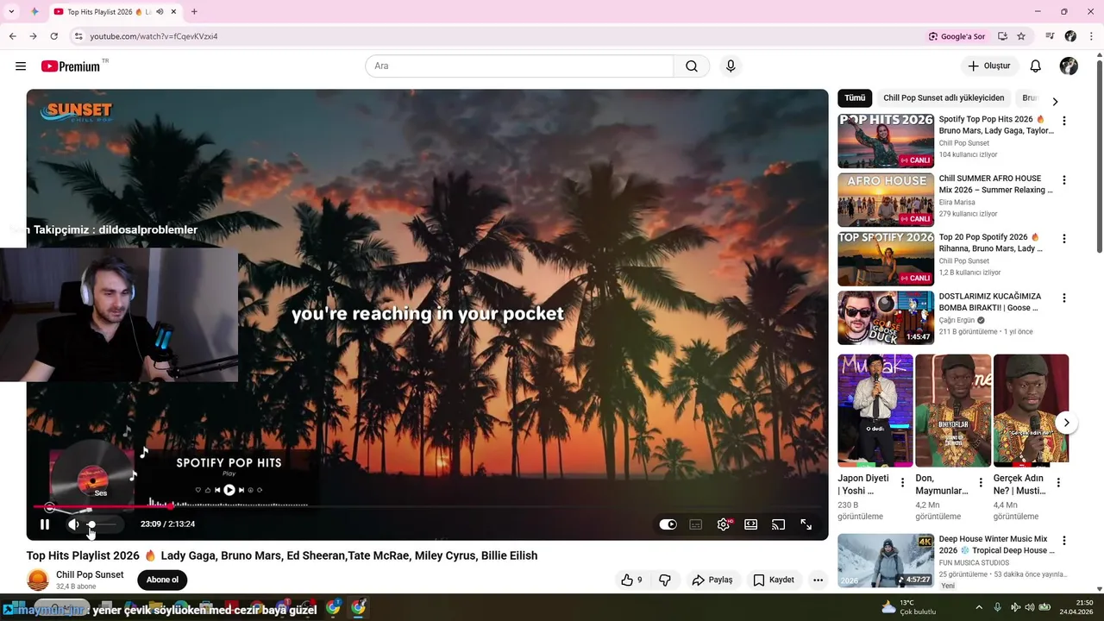Seek on the red video progress bar

[x=427, y=506]
